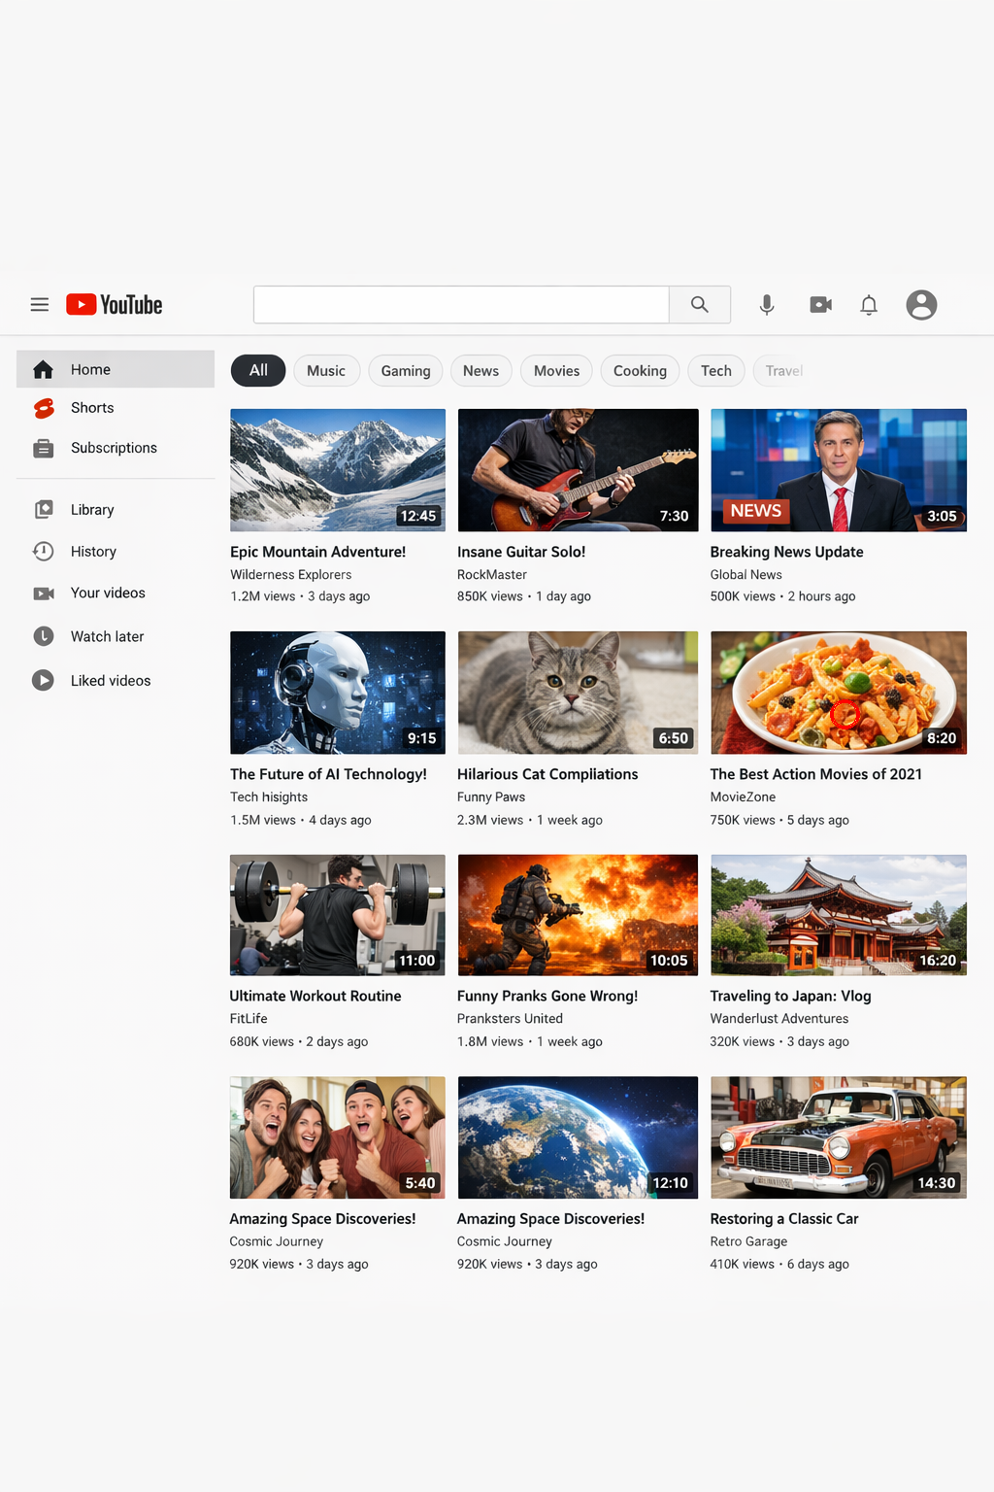Check notifications via the bell icon

(868, 304)
